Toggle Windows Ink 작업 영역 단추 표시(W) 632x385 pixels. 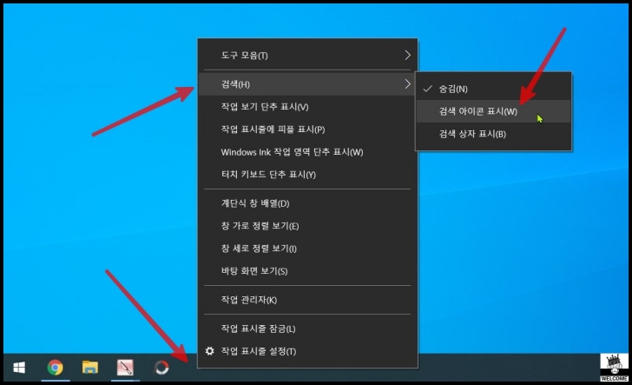point(307,152)
